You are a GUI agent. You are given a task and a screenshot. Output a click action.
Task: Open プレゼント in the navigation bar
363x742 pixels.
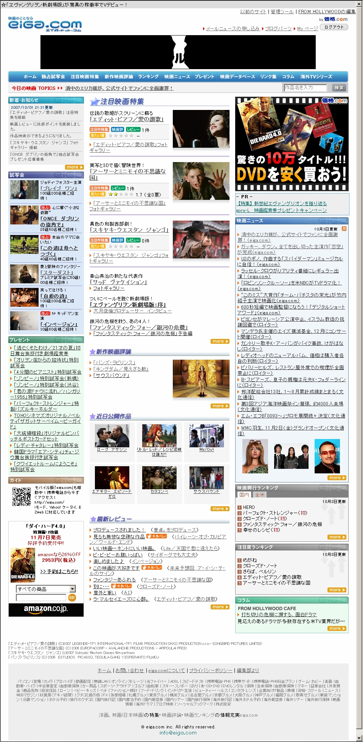pyautogui.click(x=204, y=77)
